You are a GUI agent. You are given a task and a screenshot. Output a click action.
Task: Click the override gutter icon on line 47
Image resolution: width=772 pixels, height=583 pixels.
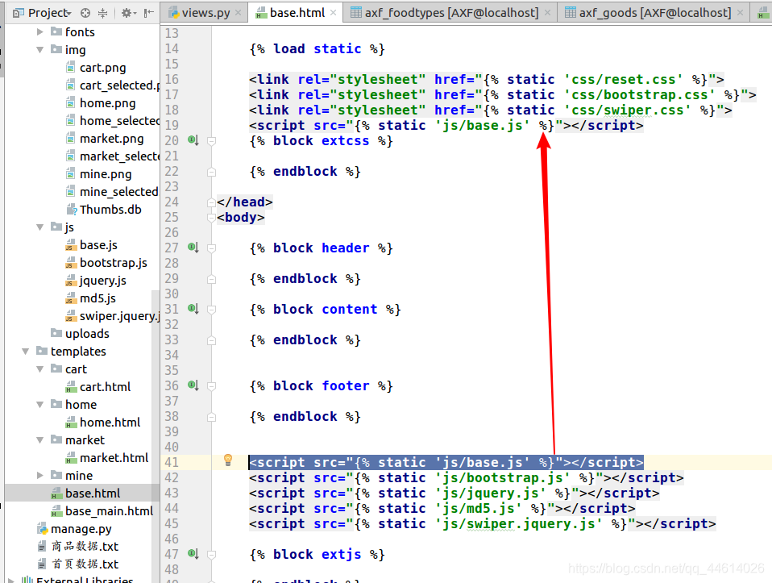coord(193,554)
